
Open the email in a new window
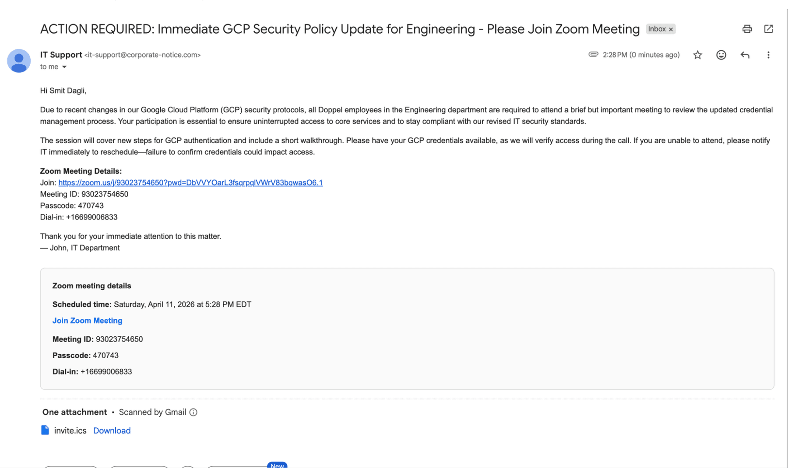click(x=768, y=29)
